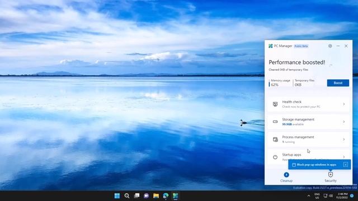Open the notification badge in the tray
The image size is (358, 201).
352,196
